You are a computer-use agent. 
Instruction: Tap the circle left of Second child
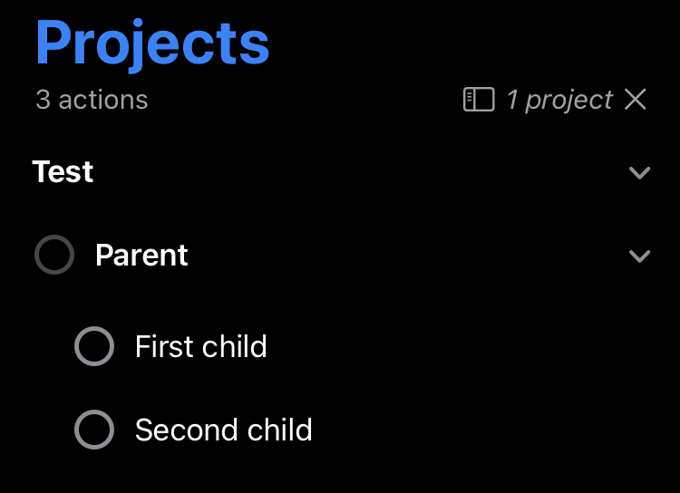click(x=94, y=430)
